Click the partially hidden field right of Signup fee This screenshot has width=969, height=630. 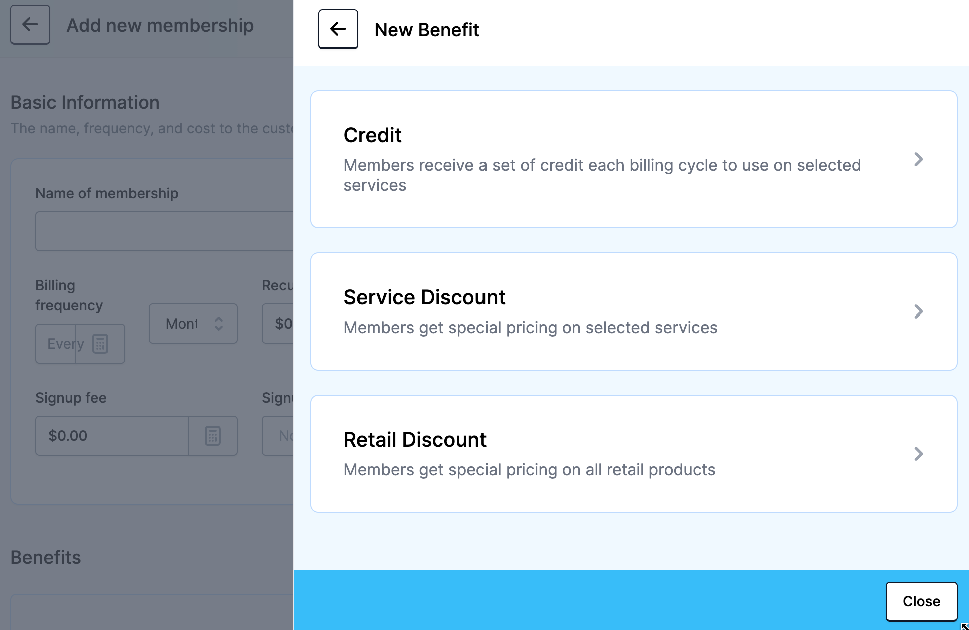pyautogui.click(x=278, y=436)
